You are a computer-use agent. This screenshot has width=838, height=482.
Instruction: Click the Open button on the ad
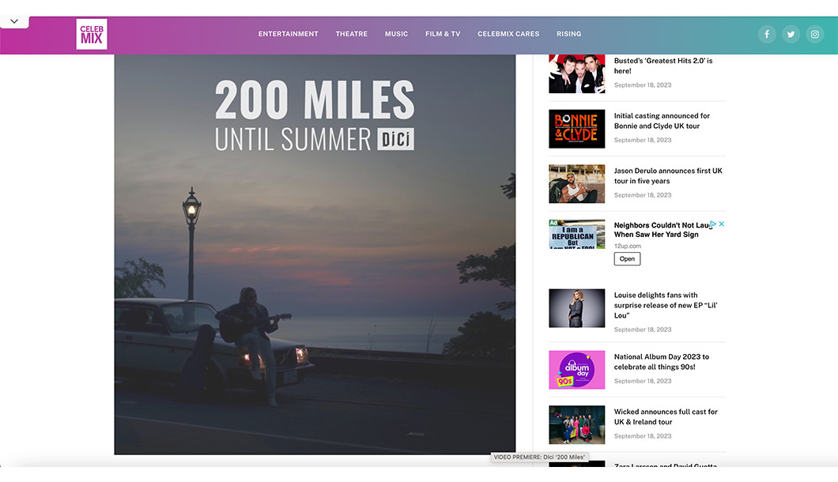[627, 258]
